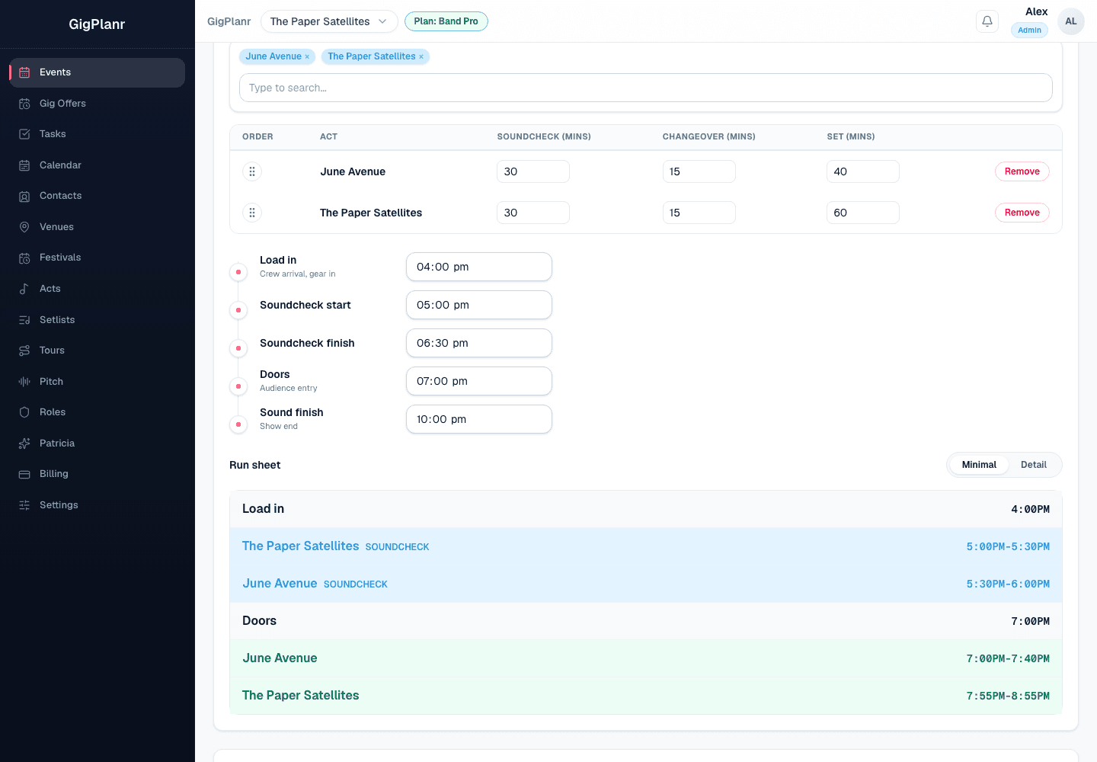This screenshot has height=762, width=1097.
Task: Click the Roles shield icon
Action: 24,412
